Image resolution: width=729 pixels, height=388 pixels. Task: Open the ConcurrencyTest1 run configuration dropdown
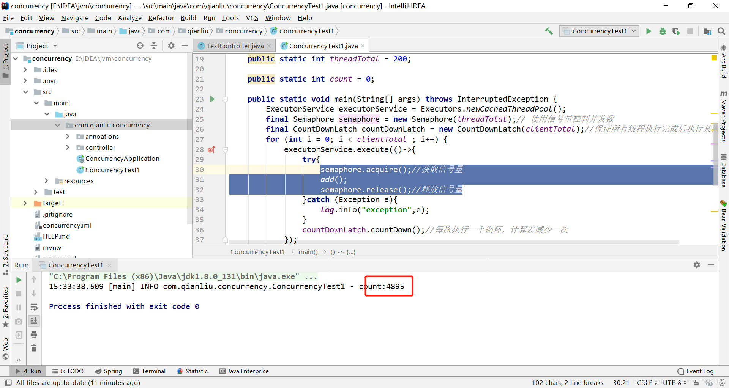599,31
